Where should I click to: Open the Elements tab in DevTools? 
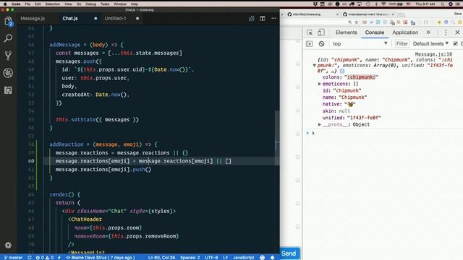(x=347, y=32)
